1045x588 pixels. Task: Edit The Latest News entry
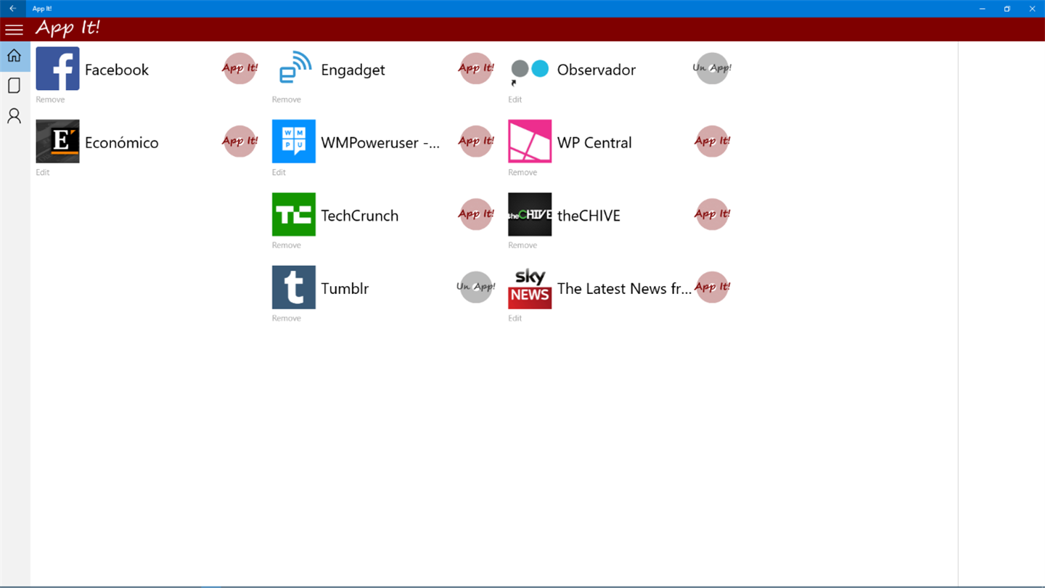click(515, 318)
